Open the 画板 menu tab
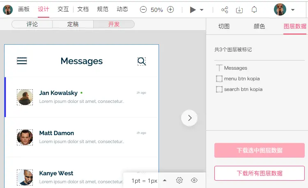 [x=24, y=9]
